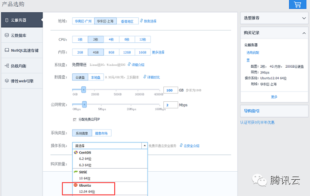Screen dimensions: 310x196
Task: Go to 负载均衡 product
Action: [22, 66]
